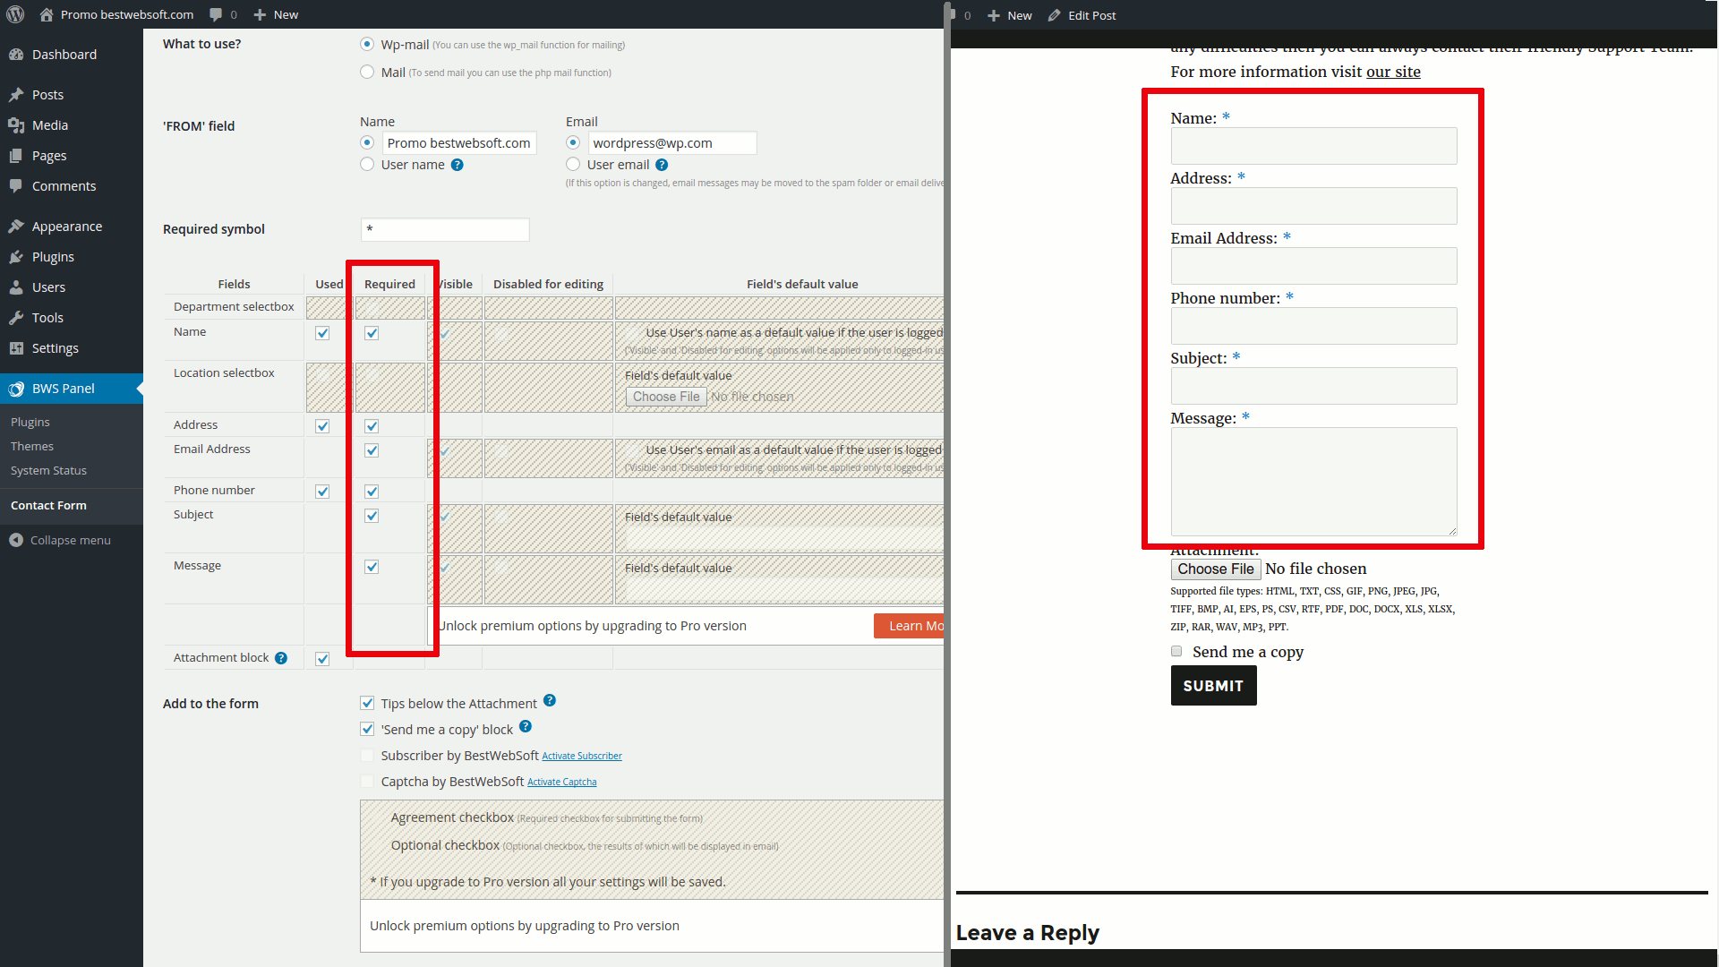1719x967 pixels.
Task: Click the Edit Post pencil icon
Action: point(1055,15)
